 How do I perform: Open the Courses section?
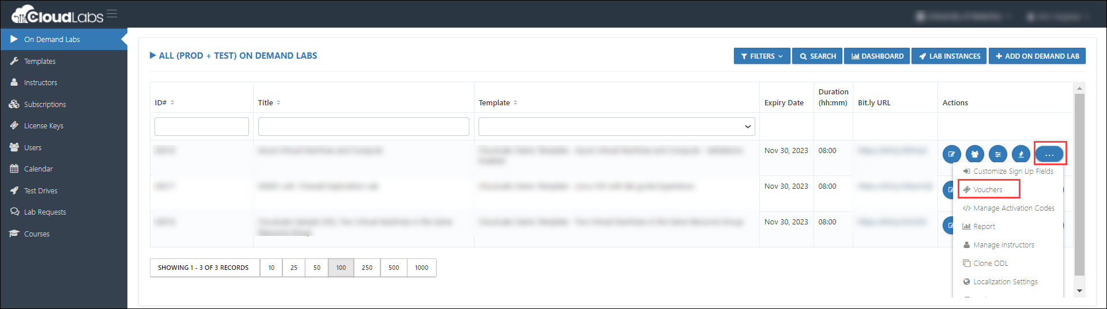(x=37, y=234)
